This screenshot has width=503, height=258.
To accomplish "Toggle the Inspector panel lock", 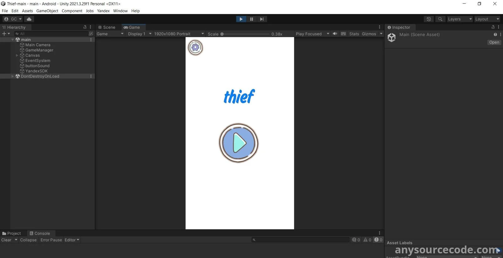I will pyautogui.click(x=493, y=27).
